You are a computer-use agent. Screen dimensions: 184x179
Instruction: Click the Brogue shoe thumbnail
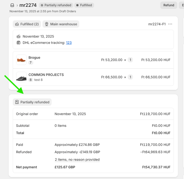click(21, 60)
